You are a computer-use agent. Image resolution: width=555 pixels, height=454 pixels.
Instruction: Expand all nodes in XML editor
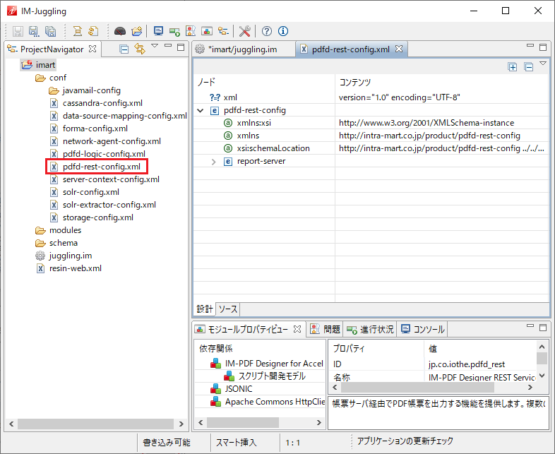[513, 67]
